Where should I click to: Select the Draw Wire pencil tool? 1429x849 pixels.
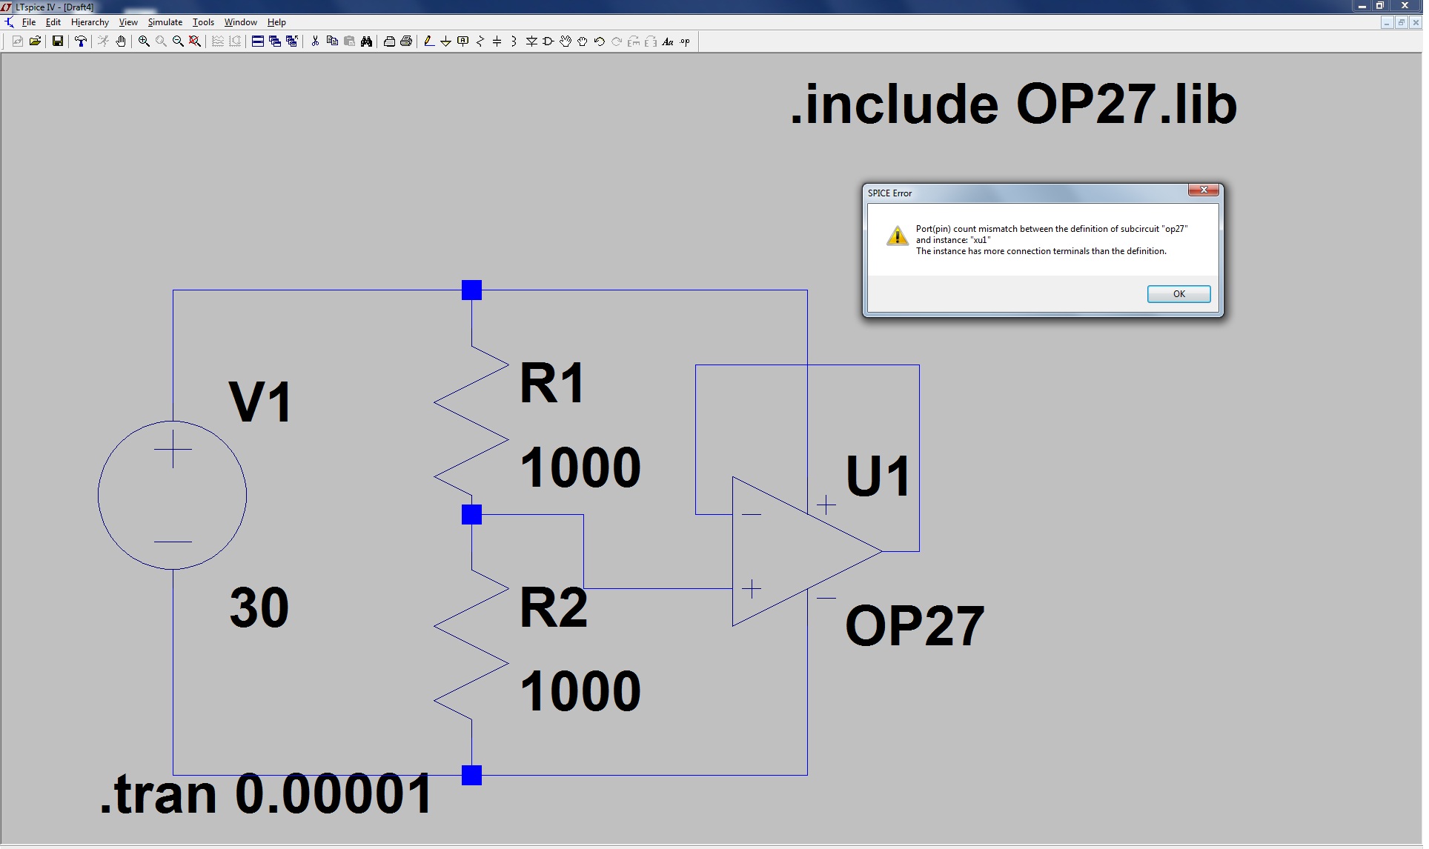[428, 41]
